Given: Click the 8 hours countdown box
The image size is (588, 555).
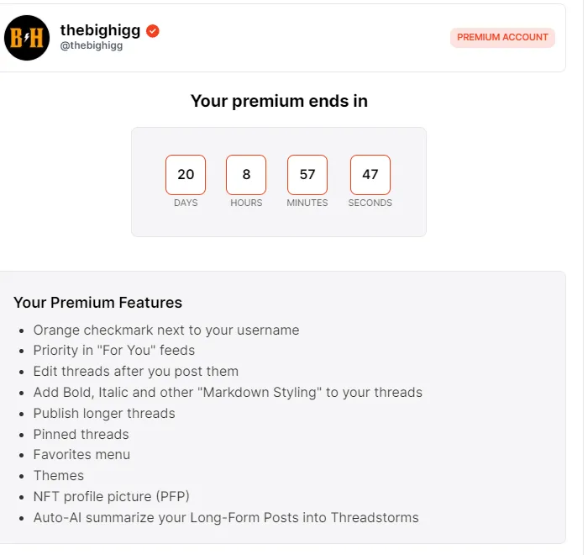Looking at the screenshot, I should [246, 175].
